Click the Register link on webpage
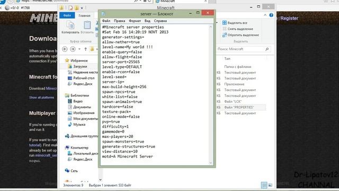 tap(289, 19)
